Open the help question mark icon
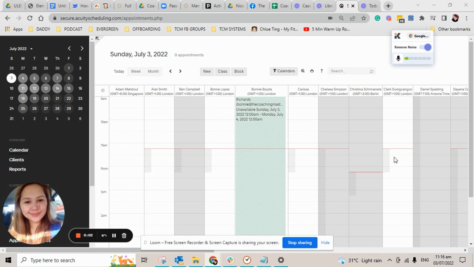Viewport: 474px width, 267px height. pos(321,71)
